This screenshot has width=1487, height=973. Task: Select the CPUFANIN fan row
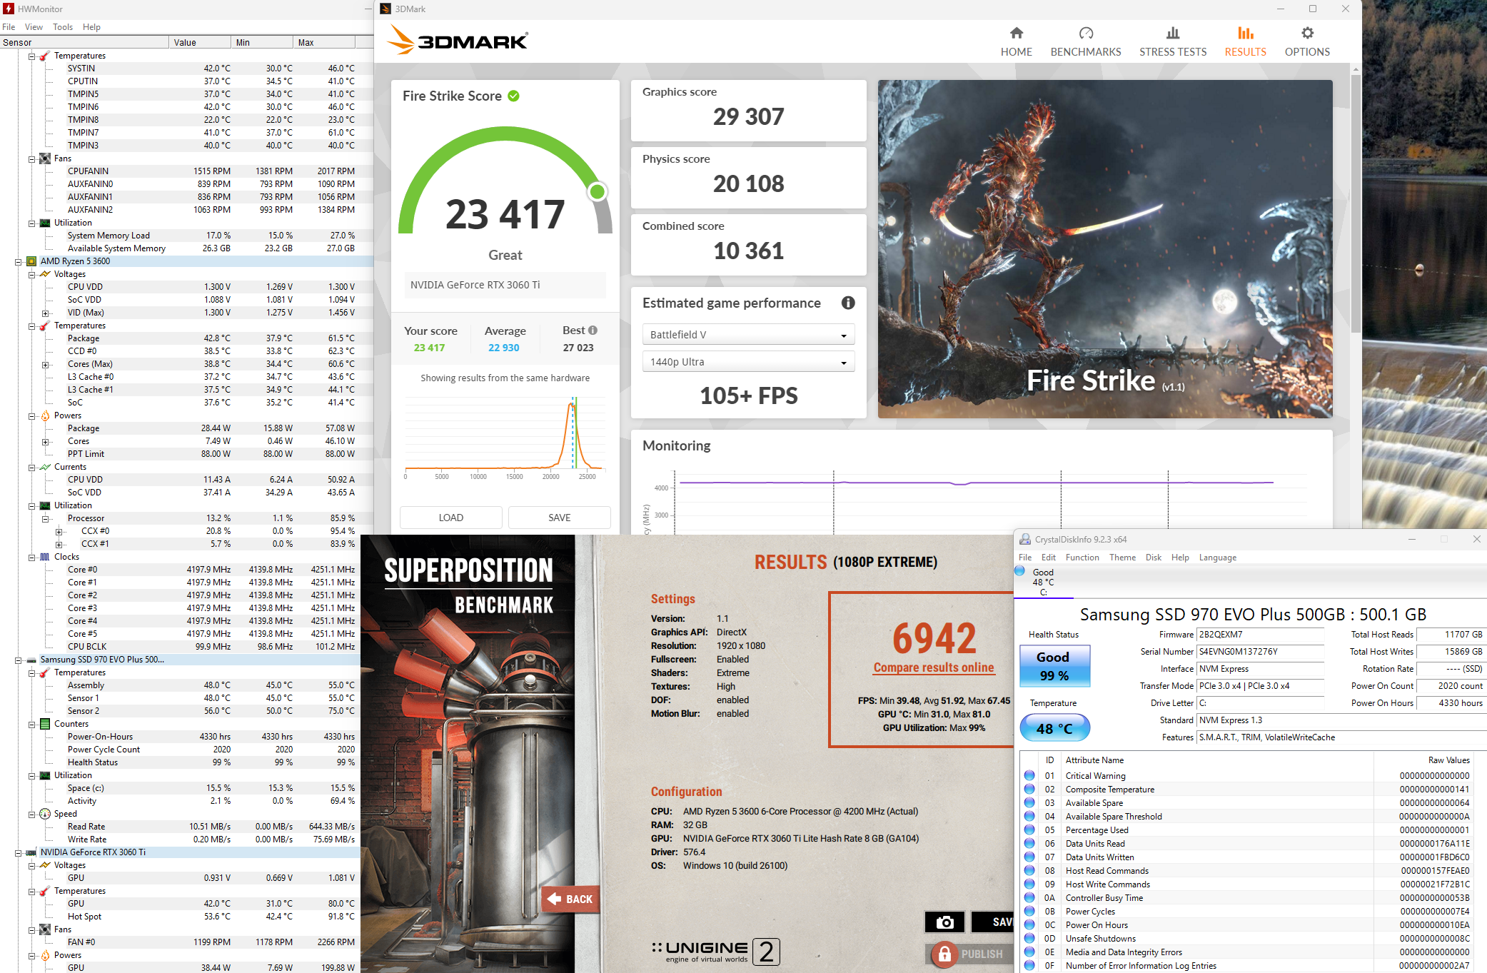coord(186,171)
